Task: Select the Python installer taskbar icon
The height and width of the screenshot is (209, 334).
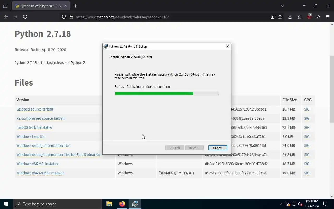Action: 135,204
